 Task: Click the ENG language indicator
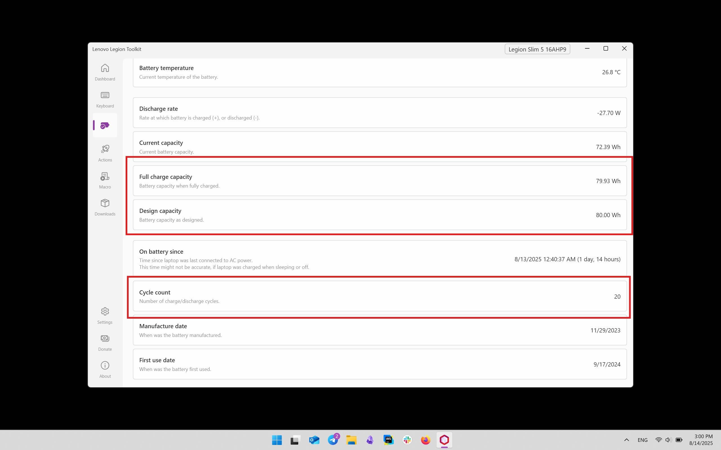point(642,440)
